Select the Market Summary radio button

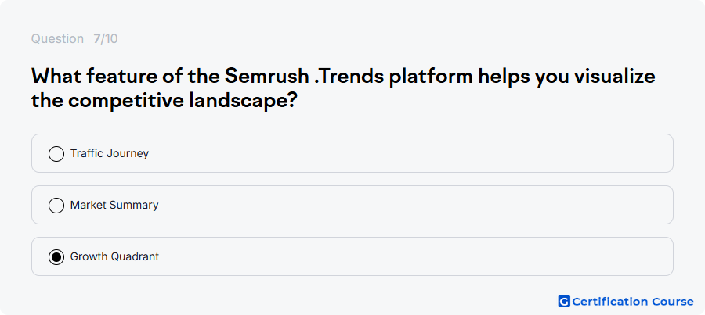[56, 205]
